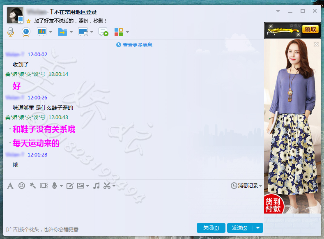
Task: Send a window shake nudge
Action: click(44, 186)
